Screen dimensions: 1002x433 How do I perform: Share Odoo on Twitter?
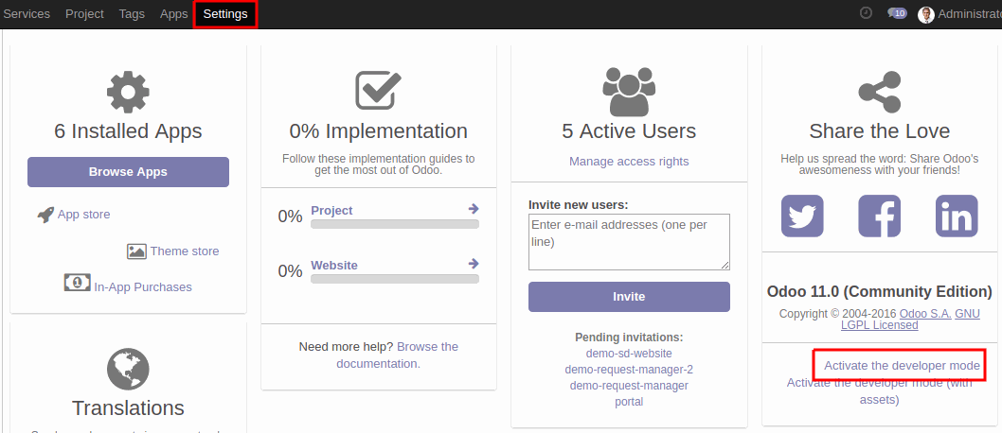pos(802,216)
